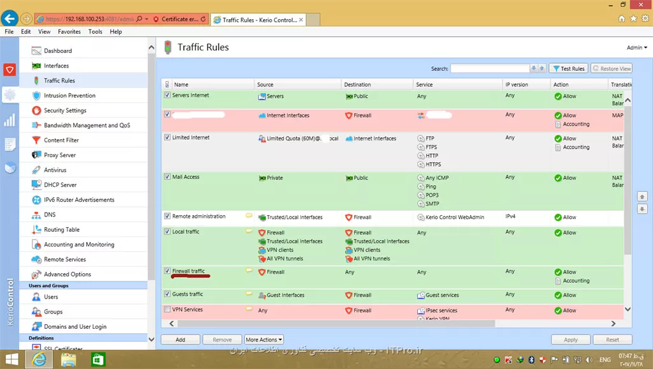Open the Antivirus syringe icon
The width and height of the screenshot is (653, 369).
[x=36, y=170]
